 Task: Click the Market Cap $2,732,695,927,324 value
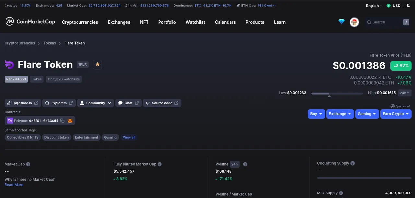click(x=104, y=6)
